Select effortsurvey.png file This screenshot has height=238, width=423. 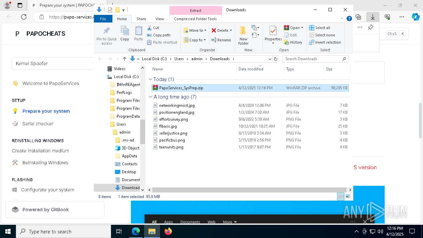tap(250, 119)
